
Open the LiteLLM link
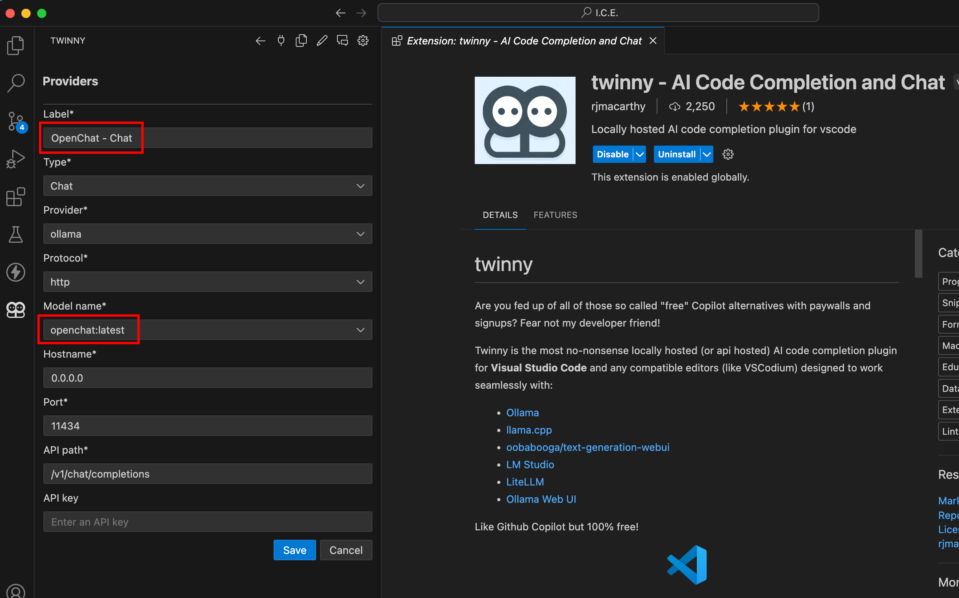point(525,482)
